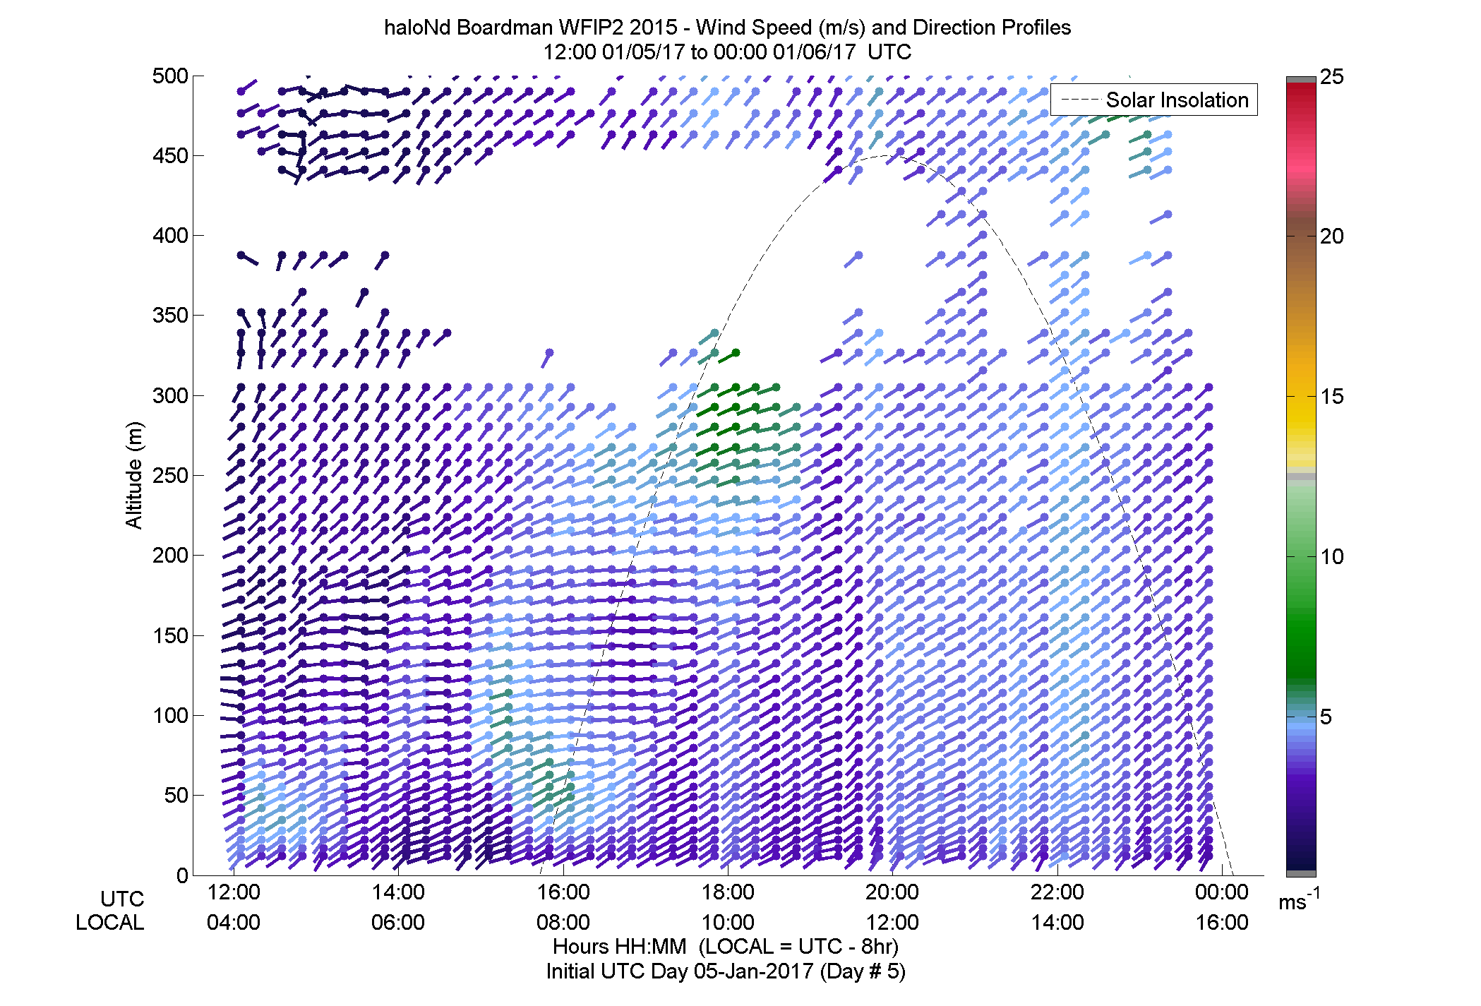The height and width of the screenshot is (1006, 1481).
Task: Click the 150 altitude tick label
Action: click(x=170, y=635)
